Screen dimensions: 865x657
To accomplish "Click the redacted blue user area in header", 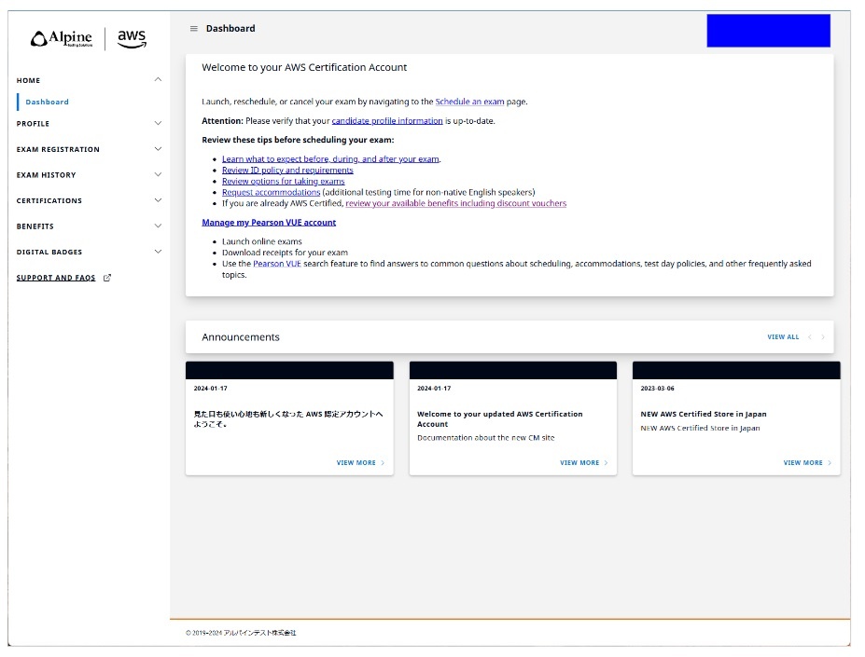I will click(769, 31).
